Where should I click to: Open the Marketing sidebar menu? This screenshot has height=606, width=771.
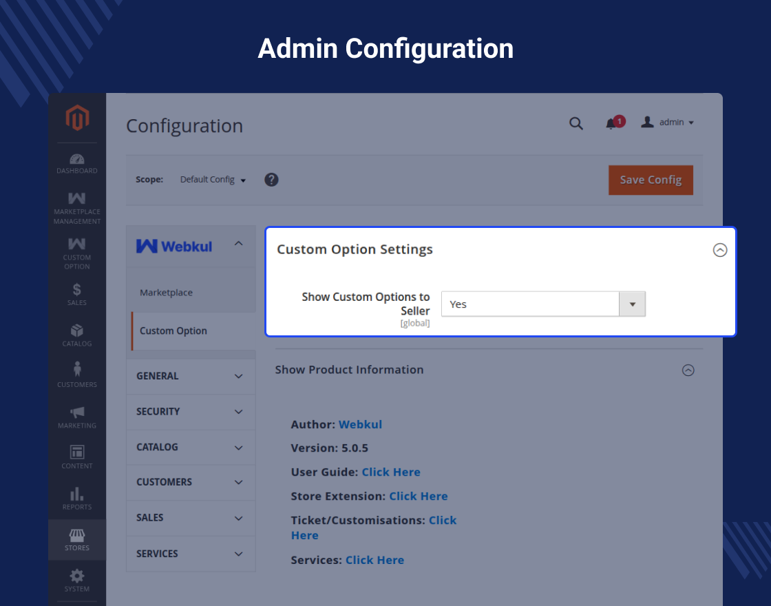tap(76, 417)
